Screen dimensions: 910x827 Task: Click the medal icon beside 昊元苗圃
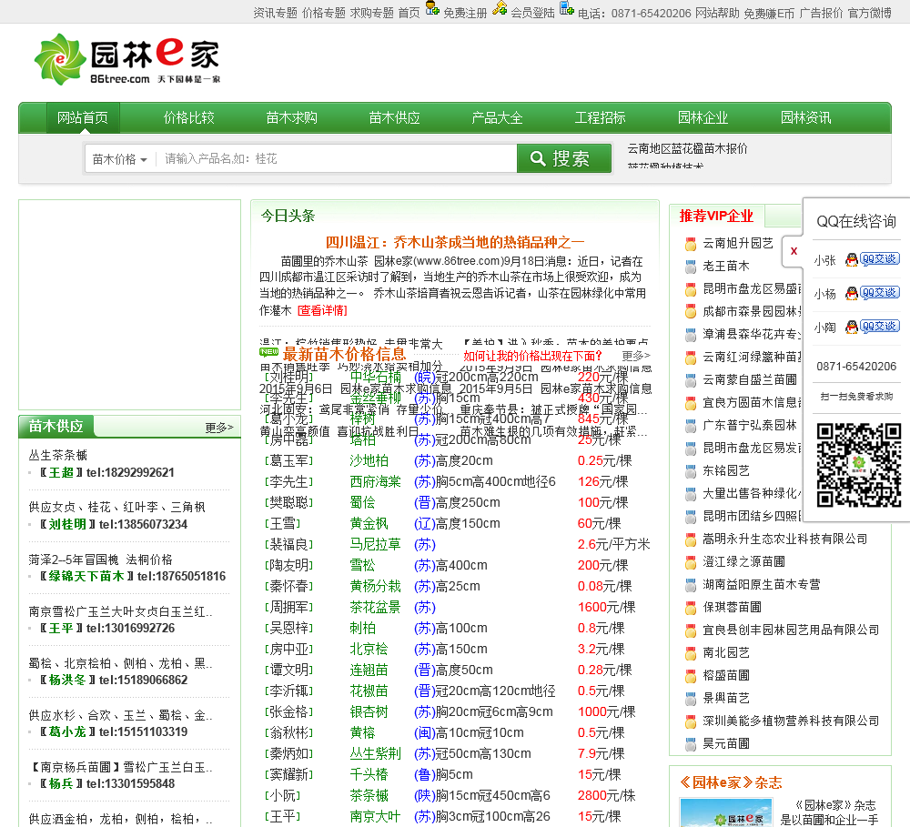691,744
